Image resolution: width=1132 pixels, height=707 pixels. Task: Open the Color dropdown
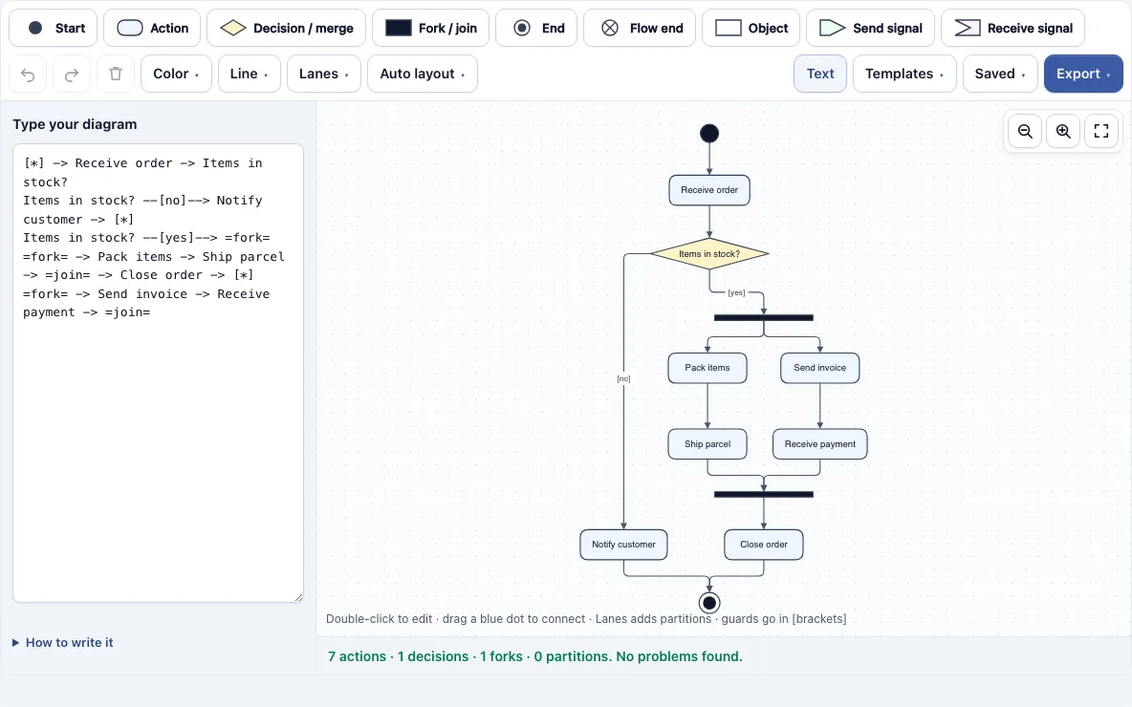pyautogui.click(x=176, y=74)
